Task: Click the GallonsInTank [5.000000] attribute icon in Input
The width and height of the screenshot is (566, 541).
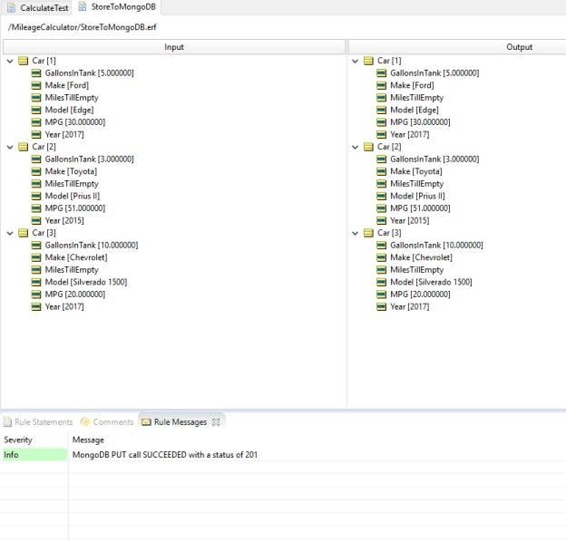Action: pos(37,73)
